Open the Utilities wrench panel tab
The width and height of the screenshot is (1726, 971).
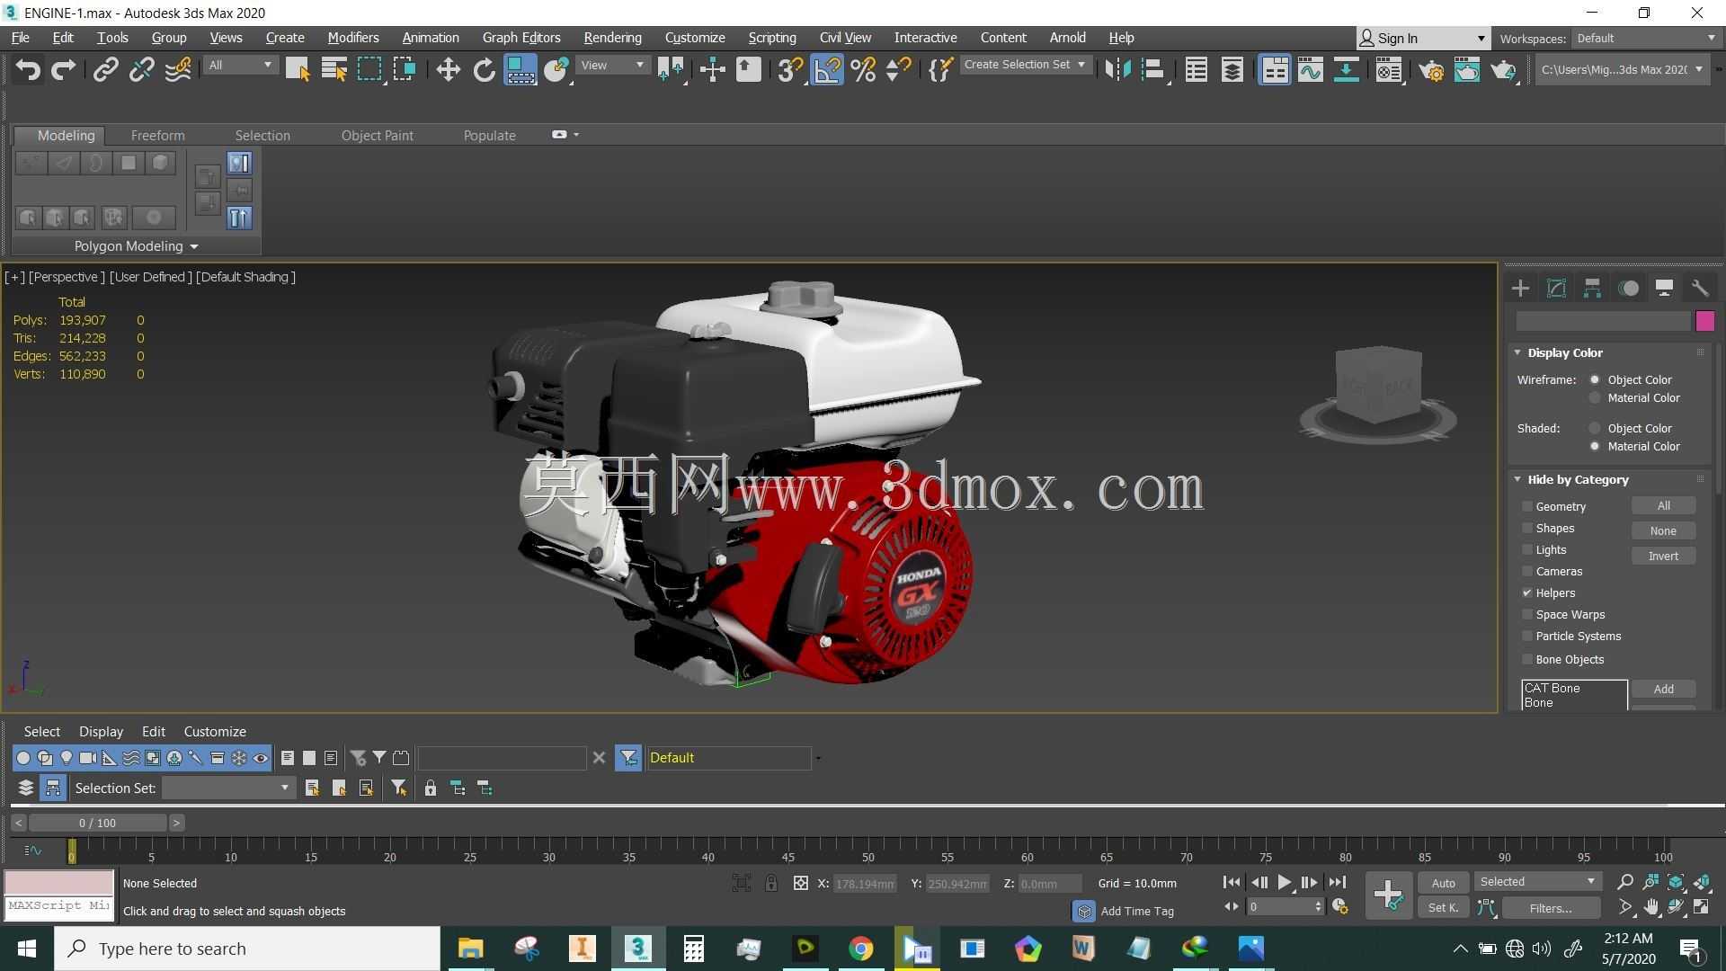pos(1700,288)
